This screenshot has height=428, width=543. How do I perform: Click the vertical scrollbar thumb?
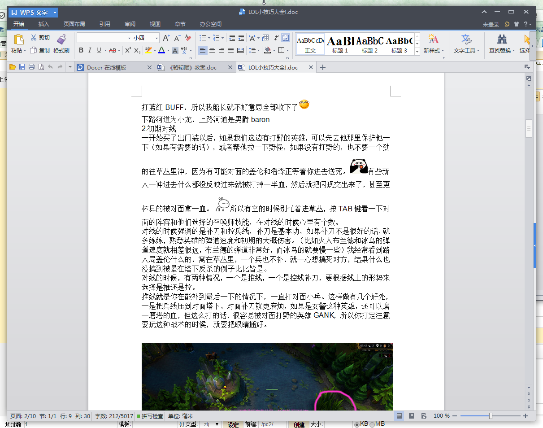click(x=529, y=128)
